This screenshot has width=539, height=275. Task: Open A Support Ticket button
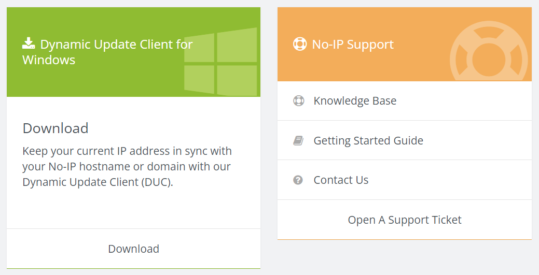(x=405, y=220)
